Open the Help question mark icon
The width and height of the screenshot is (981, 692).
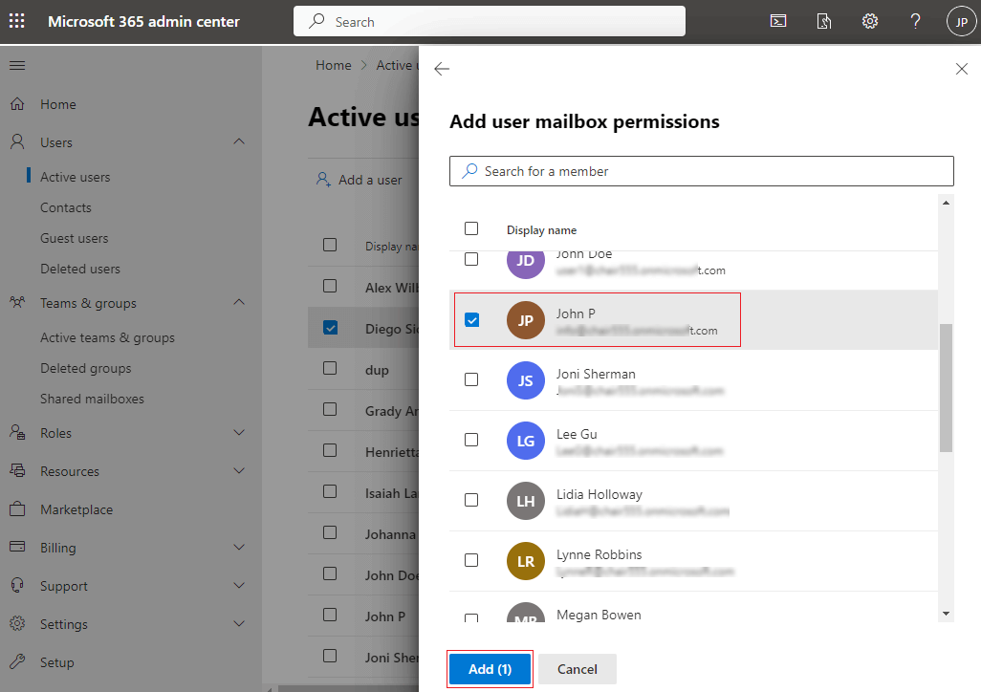pyautogui.click(x=915, y=21)
